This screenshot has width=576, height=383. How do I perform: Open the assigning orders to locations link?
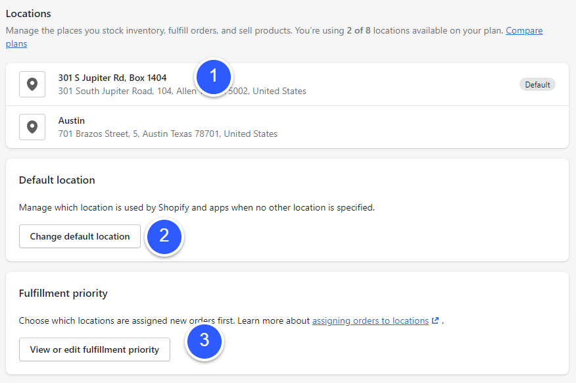pyautogui.click(x=369, y=320)
